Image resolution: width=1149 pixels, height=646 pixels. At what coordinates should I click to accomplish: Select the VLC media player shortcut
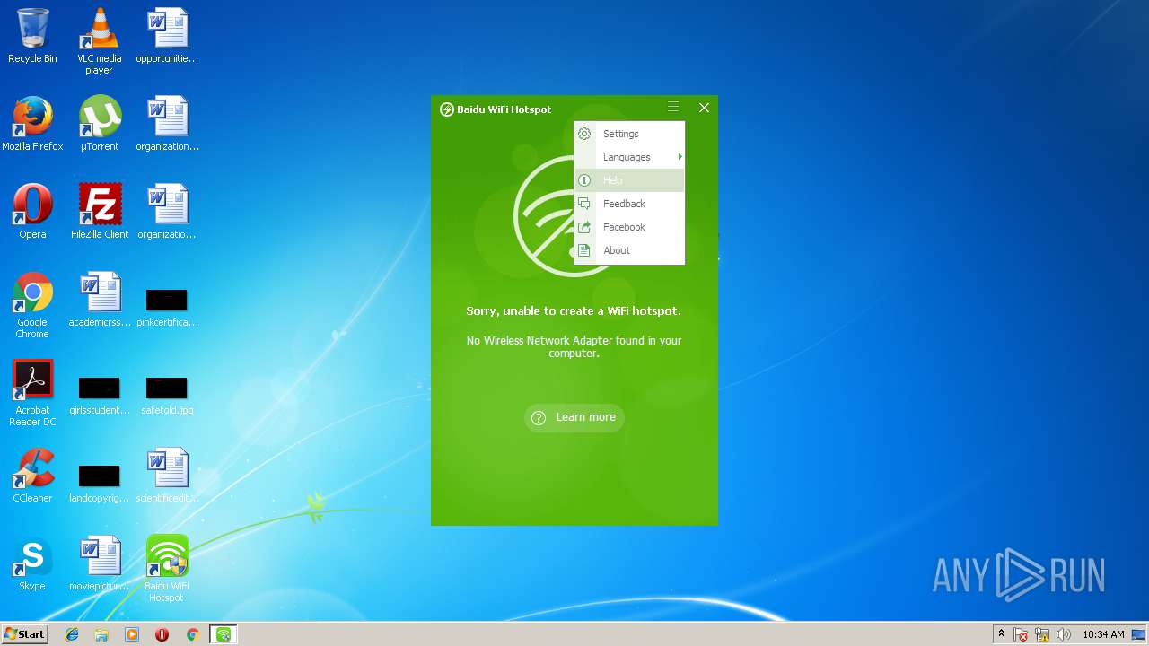[99, 41]
